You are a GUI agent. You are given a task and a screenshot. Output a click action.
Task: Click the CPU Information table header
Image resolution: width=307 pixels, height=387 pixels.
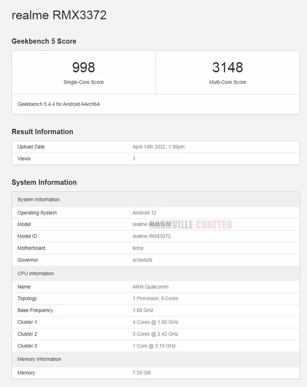(36, 273)
